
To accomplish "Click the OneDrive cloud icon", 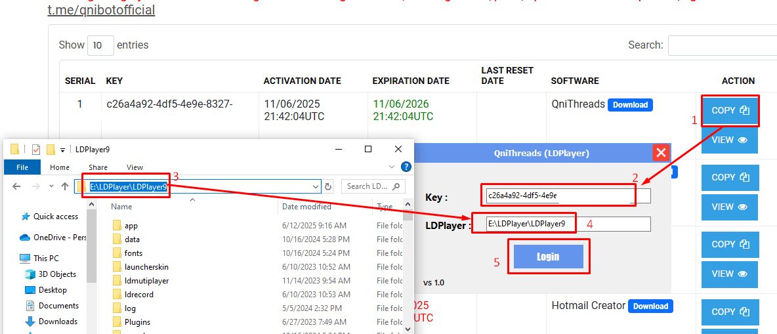I will click(x=26, y=237).
